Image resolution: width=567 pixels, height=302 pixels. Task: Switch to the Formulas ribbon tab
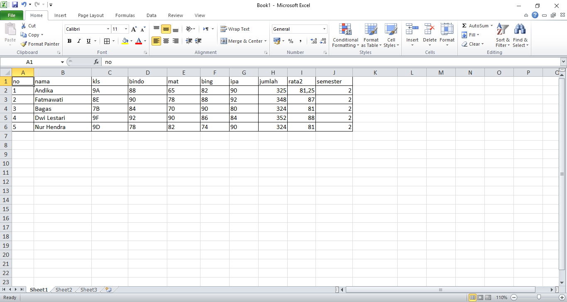[125, 15]
